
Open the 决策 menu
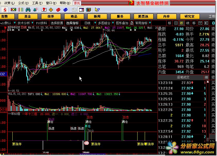[x=10, y=3]
